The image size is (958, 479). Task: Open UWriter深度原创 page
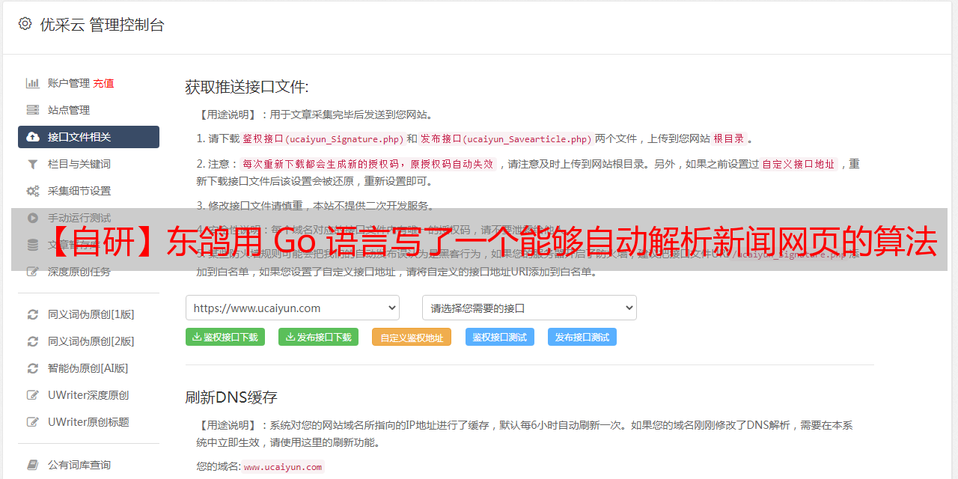coord(88,395)
